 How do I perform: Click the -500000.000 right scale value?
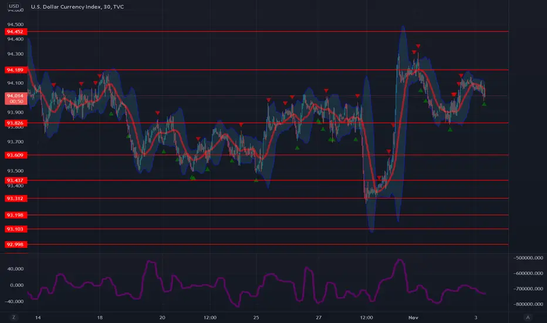528,258
